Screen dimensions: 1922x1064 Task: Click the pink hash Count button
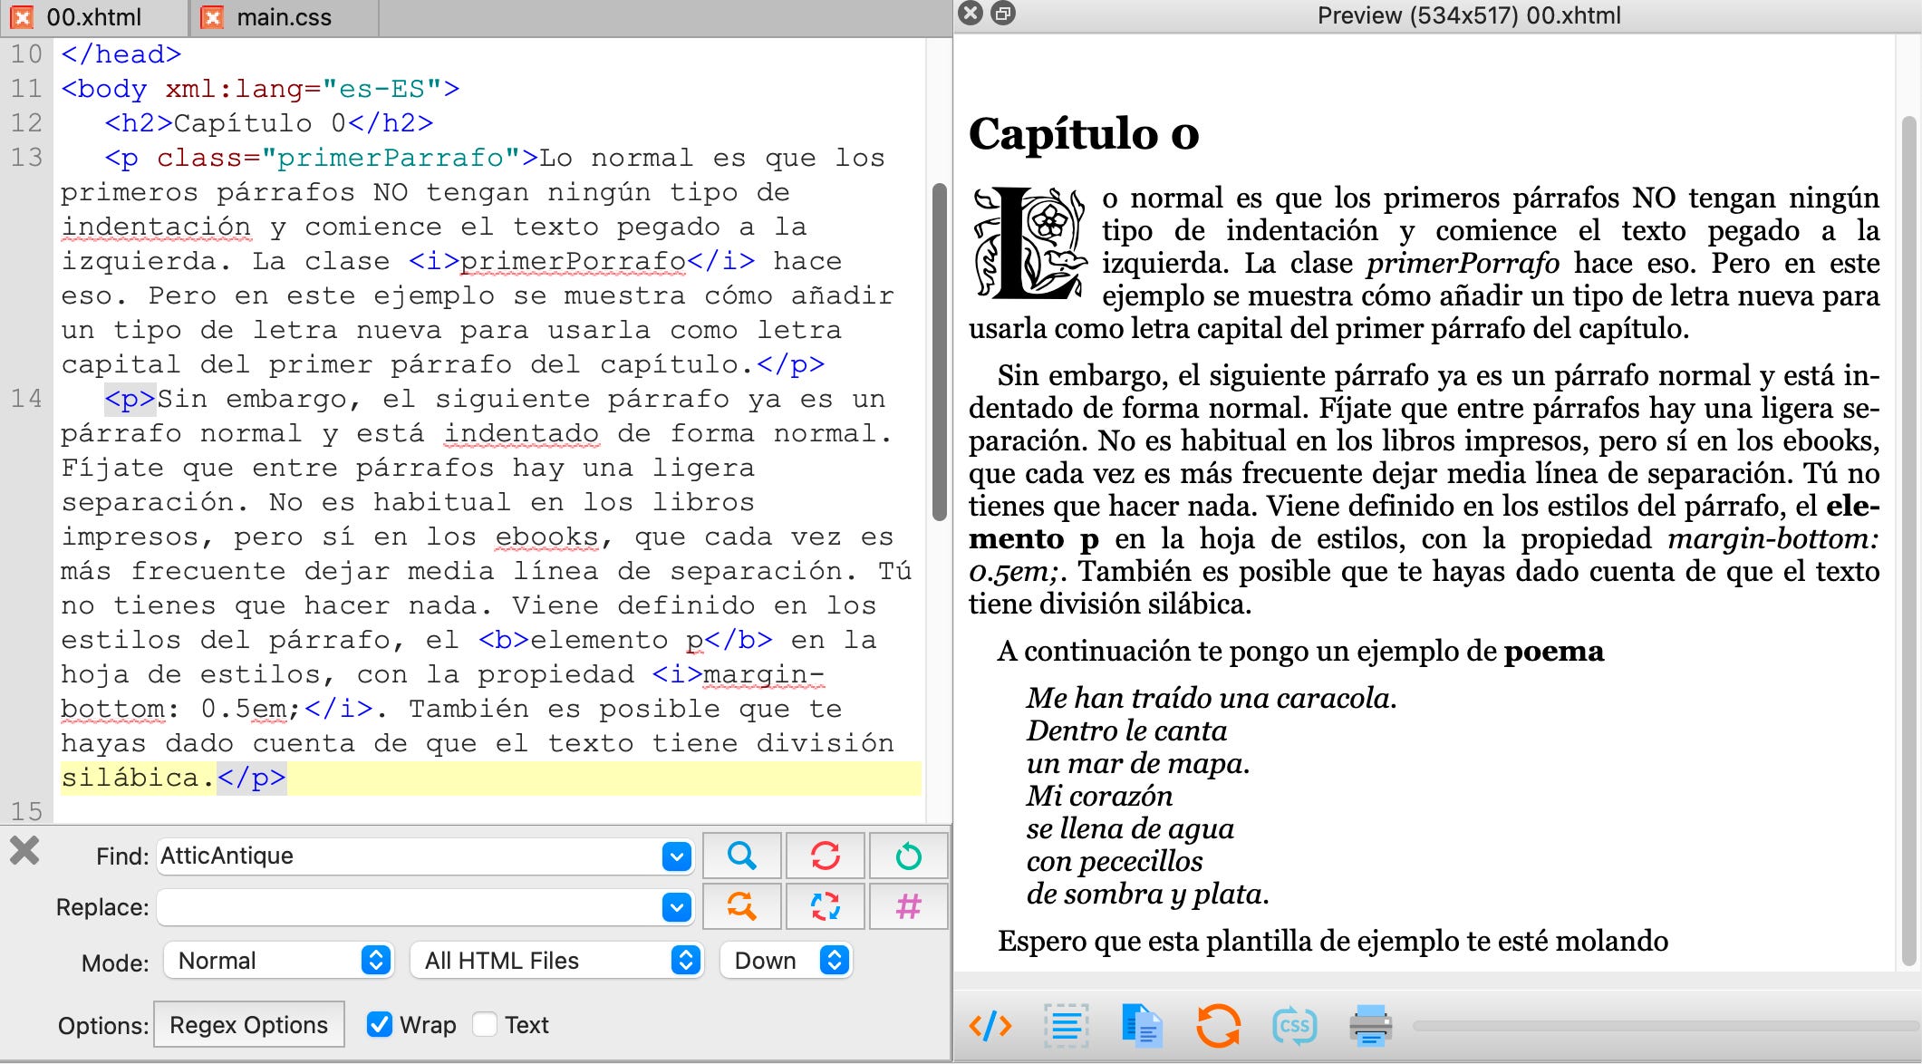tap(908, 906)
